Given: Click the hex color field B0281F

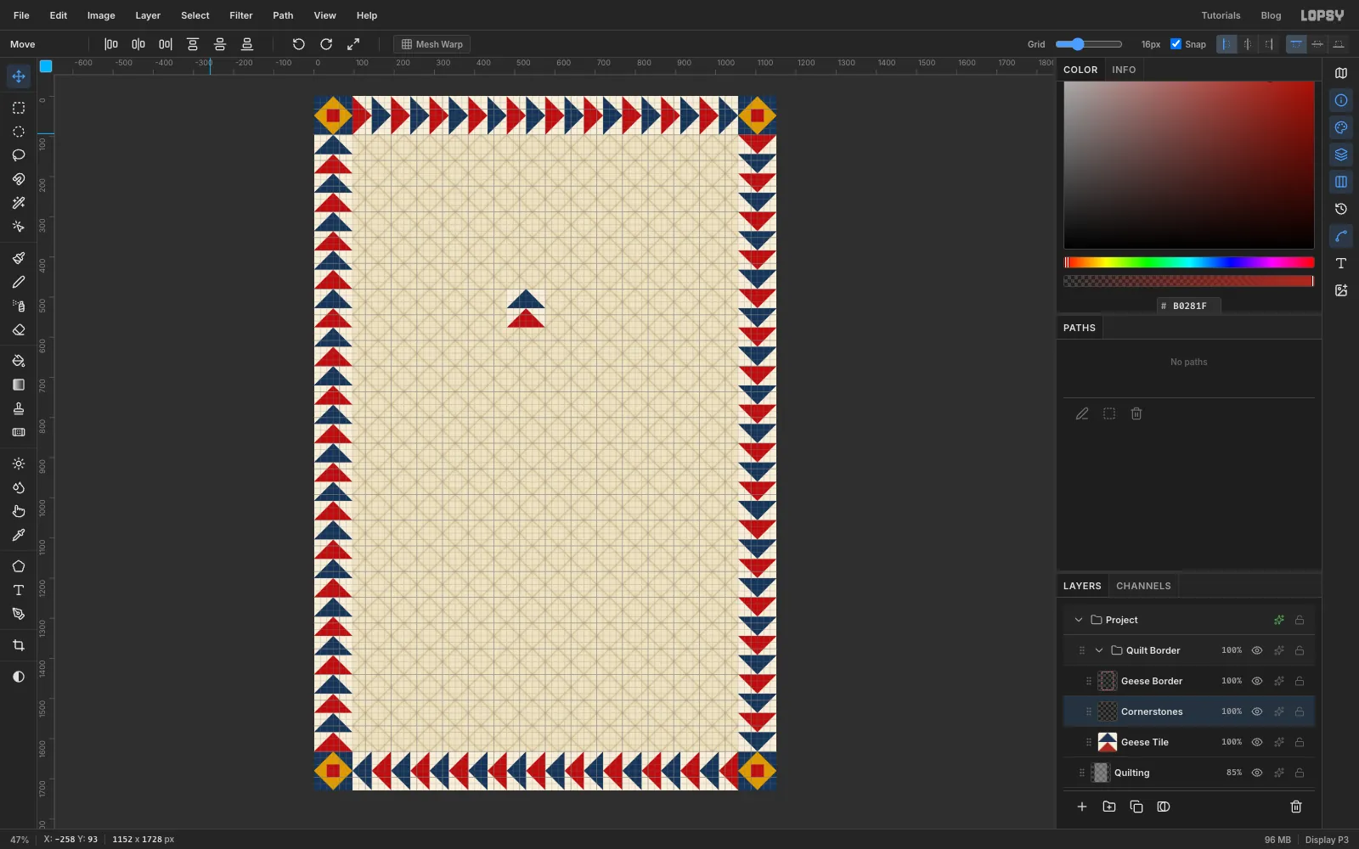Looking at the screenshot, I should point(1189,306).
